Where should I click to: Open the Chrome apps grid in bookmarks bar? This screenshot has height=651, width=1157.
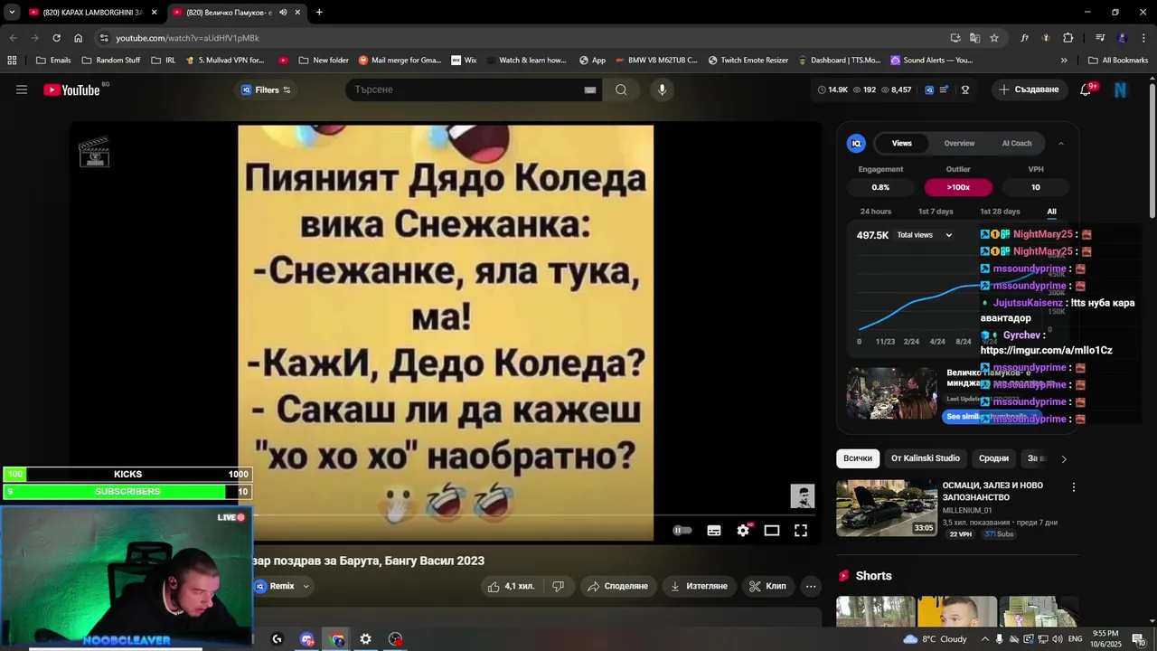pyautogui.click(x=12, y=61)
